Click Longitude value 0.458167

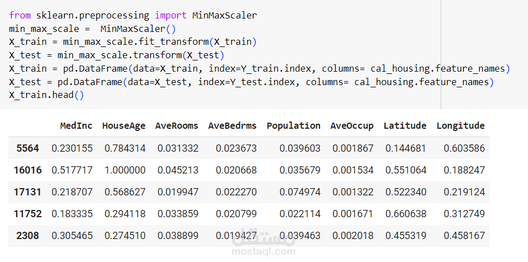pyautogui.click(x=464, y=236)
